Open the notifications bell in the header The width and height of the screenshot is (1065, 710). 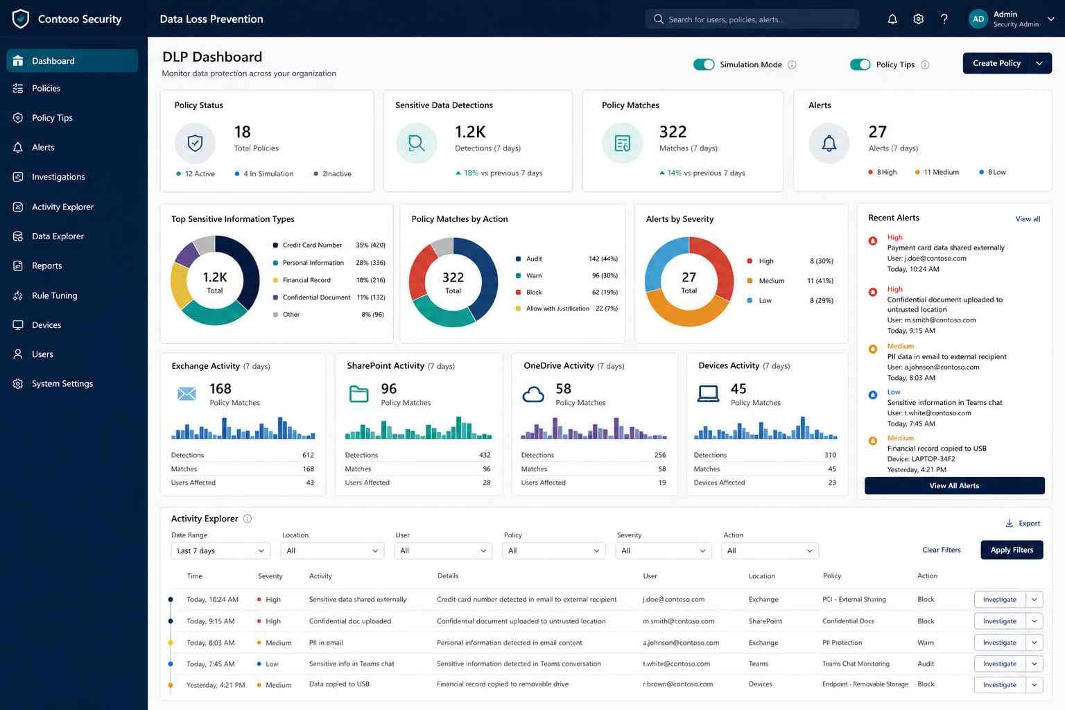pos(892,19)
